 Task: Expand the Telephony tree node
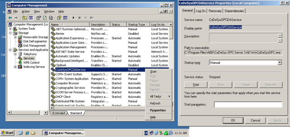pos(15,54)
